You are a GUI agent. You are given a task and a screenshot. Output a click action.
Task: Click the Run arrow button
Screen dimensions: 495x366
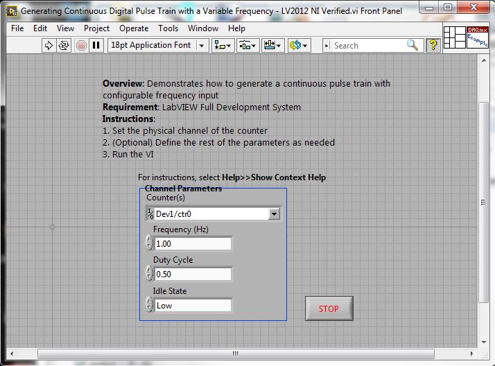point(49,46)
